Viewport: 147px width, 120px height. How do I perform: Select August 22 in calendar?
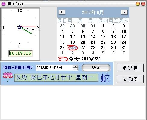pos(103,42)
